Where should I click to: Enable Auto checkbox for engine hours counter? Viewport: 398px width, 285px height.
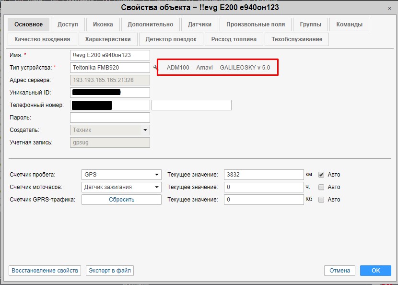[x=321, y=187]
